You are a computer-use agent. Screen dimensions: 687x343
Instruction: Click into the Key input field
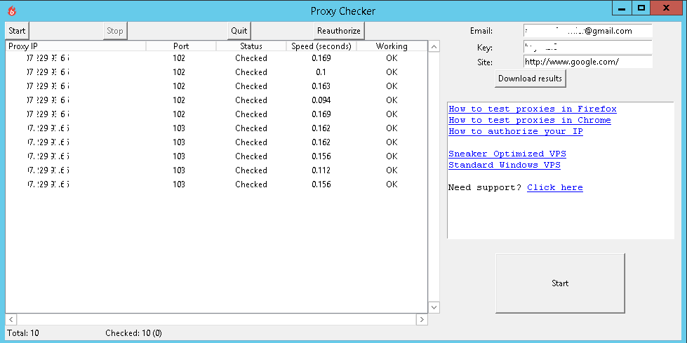(587, 47)
